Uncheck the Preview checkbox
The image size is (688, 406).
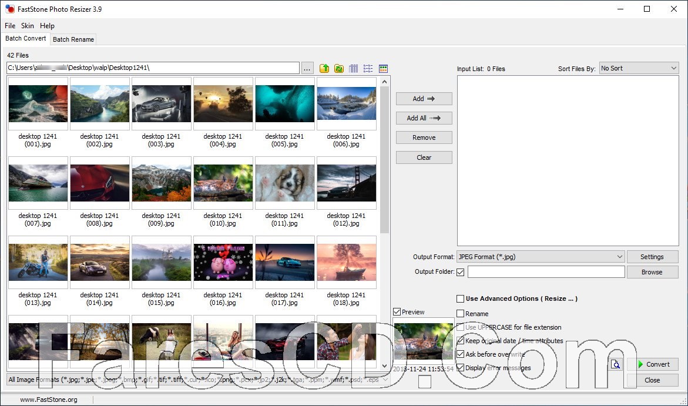tap(397, 311)
